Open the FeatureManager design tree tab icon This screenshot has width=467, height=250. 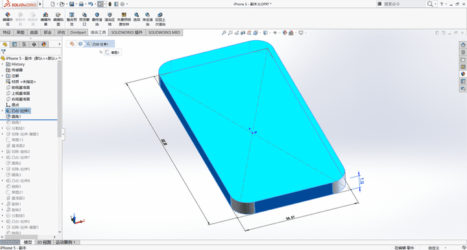point(5,44)
